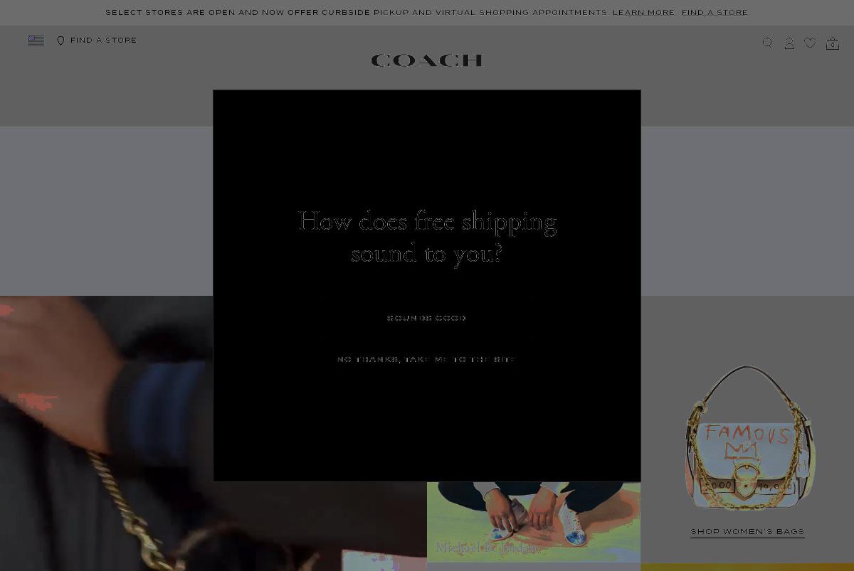This screenshot has height=571, width=854.
Task: Click the curbside pickup announcement text
Action: [357, 13]
